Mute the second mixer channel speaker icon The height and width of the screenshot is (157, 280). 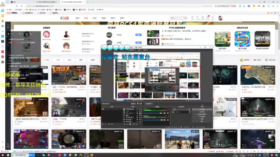(164, 120)
